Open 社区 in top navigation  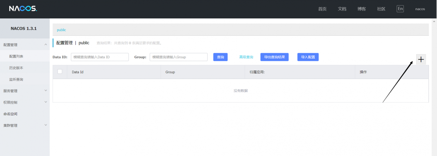(x=381, y=9)
